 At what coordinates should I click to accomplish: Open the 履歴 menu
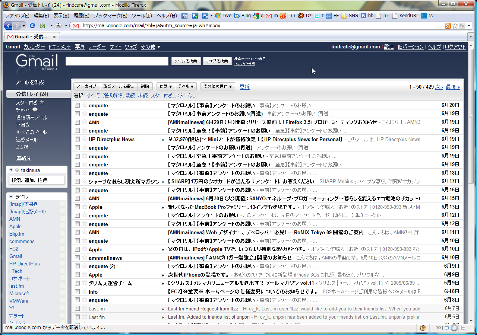pos(81,16)
